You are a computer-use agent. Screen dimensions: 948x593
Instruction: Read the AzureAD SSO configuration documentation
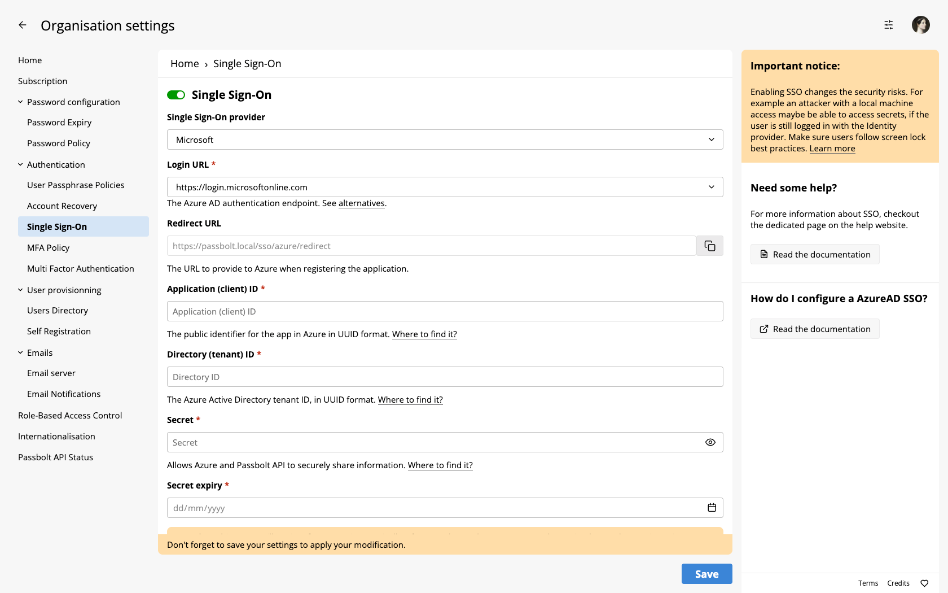815,329
